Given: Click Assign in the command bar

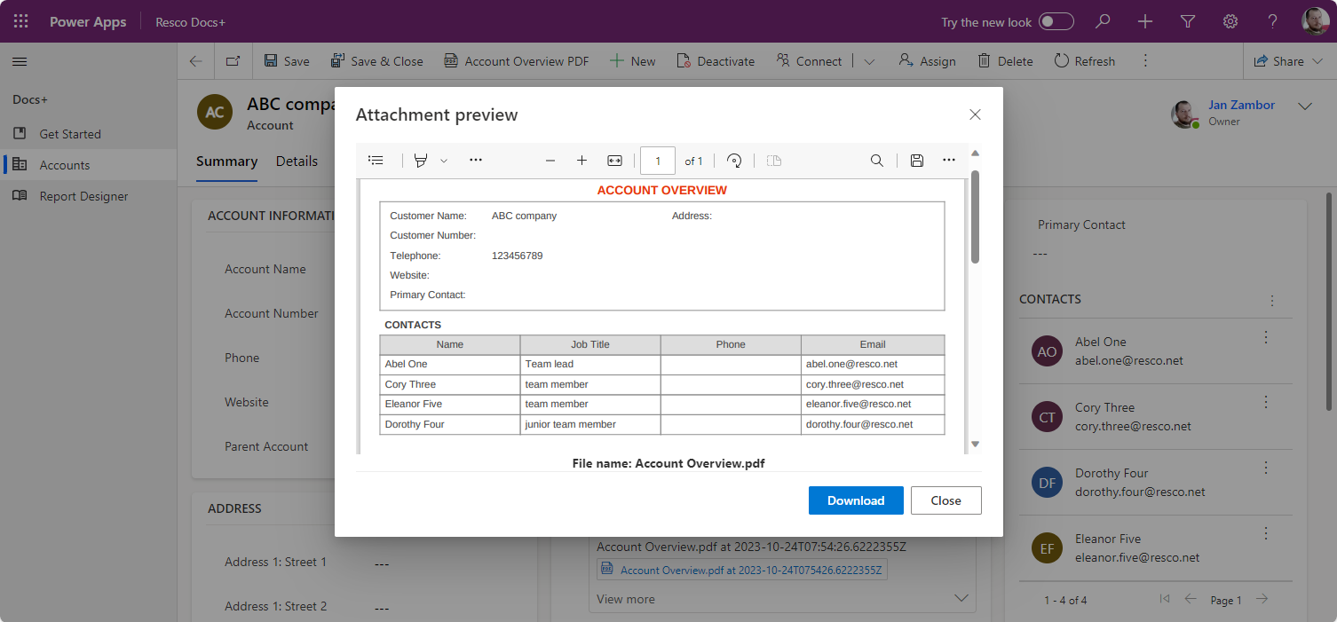Looking at the screenshot, I should tap(927, 61).
